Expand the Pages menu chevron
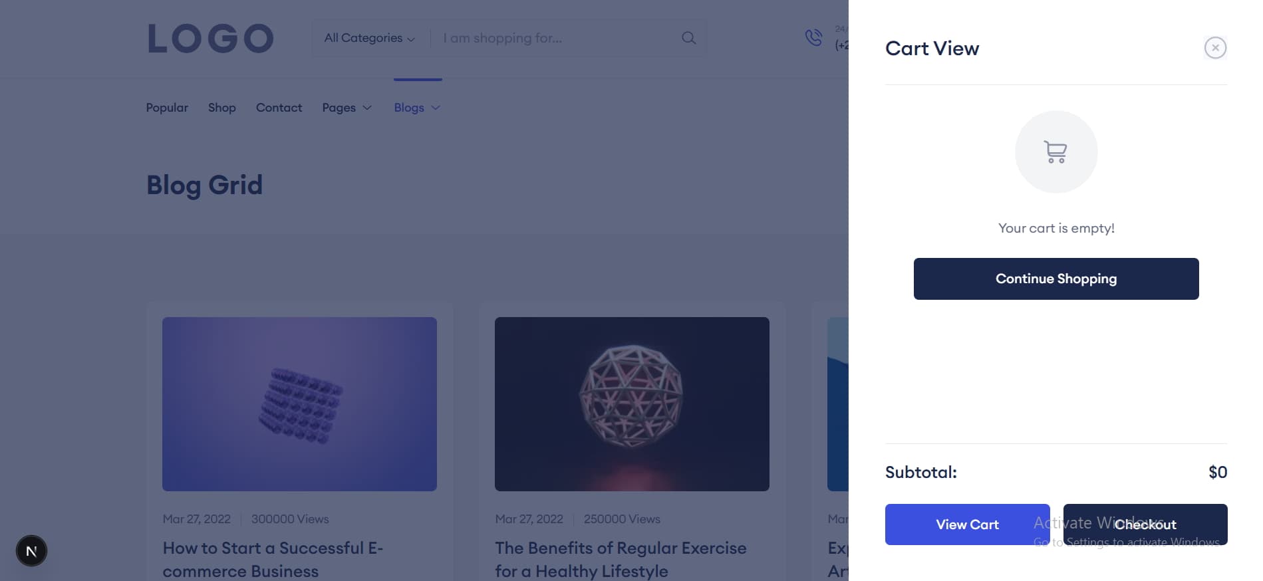This screenshot has width=1263, height=581. pos(367,108)
